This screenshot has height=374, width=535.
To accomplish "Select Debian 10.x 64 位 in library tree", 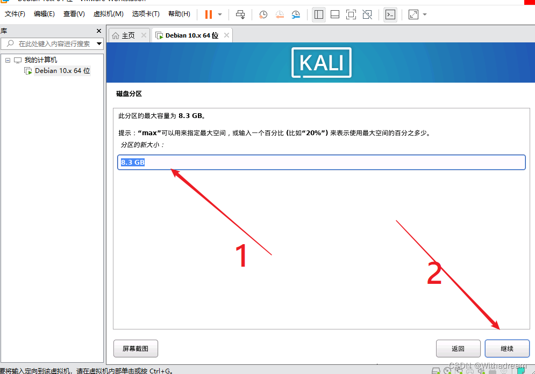I will coord(62,70).
